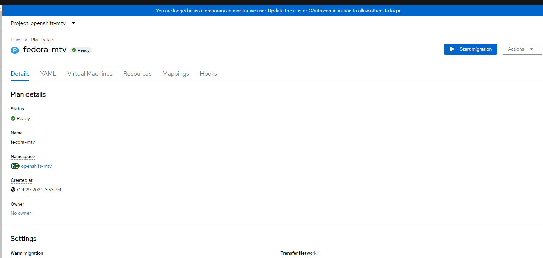Click the Transfer Network setting label
The height and width of the screenshot is (258, 543).
[298, 253]
